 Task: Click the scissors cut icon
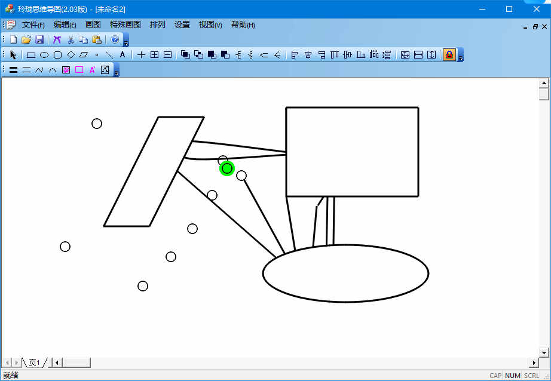[71, 40]
